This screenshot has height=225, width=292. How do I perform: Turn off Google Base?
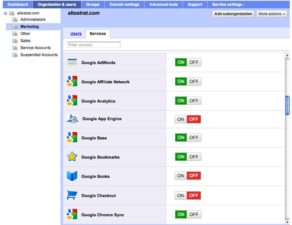coord(194,137)
